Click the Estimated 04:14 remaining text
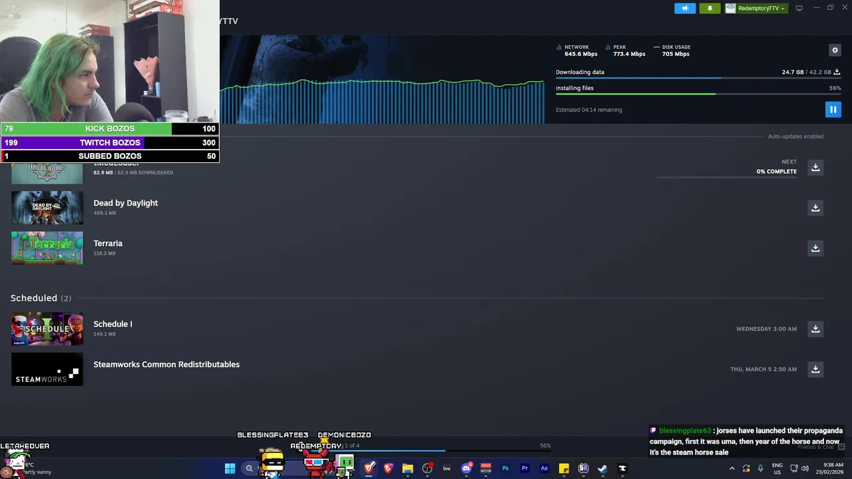 588,110
